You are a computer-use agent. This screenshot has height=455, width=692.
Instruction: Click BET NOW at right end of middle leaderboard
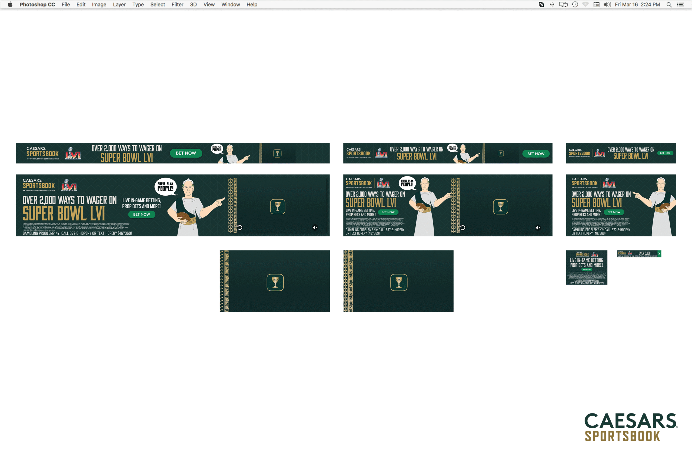point(536,154)
